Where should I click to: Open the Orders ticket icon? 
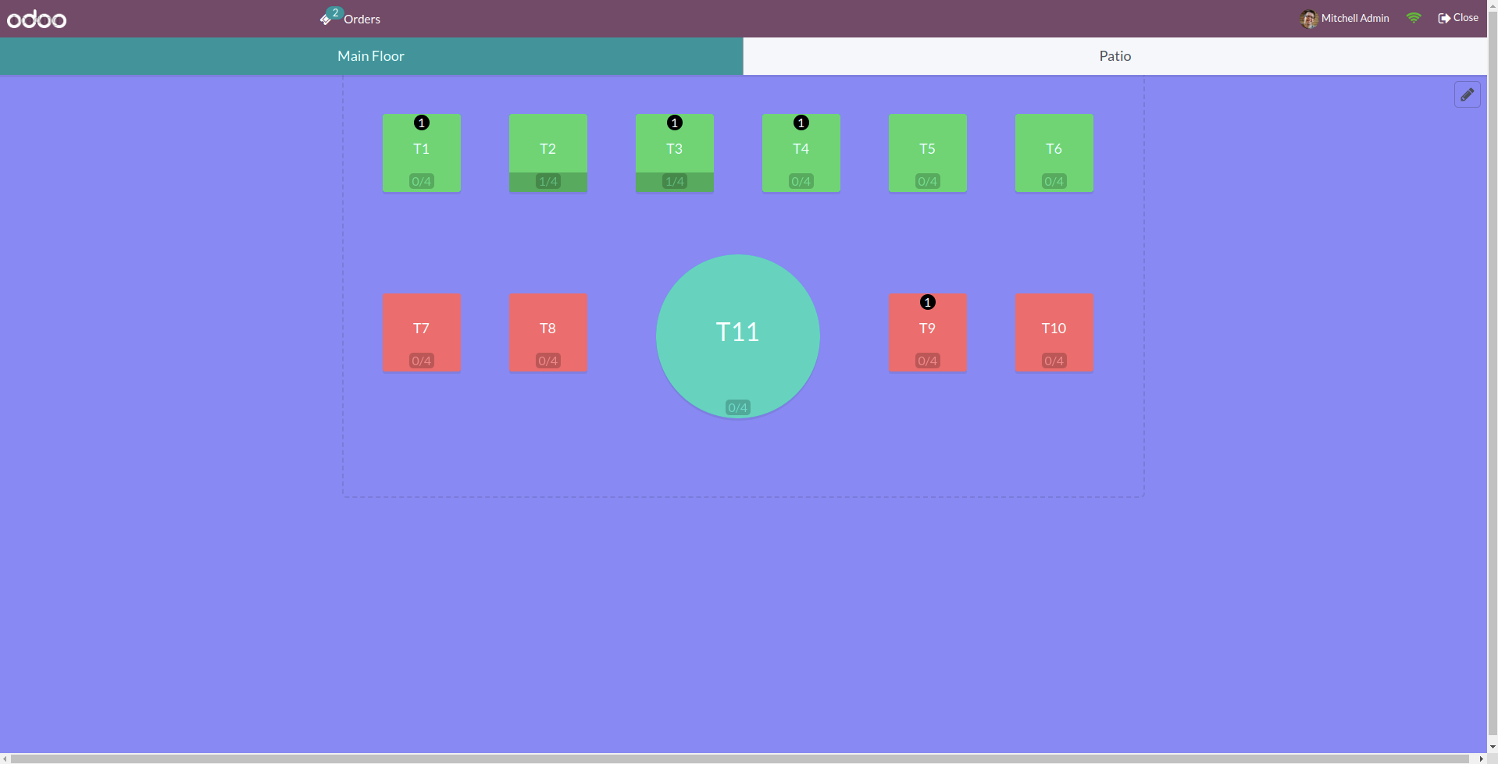(x=326, y=19)
